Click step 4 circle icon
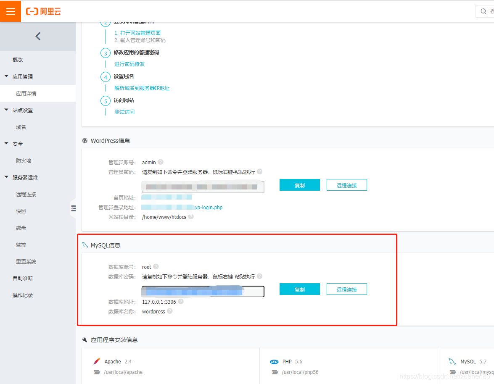Screen dimensions: 494x384 click(106, 77)
